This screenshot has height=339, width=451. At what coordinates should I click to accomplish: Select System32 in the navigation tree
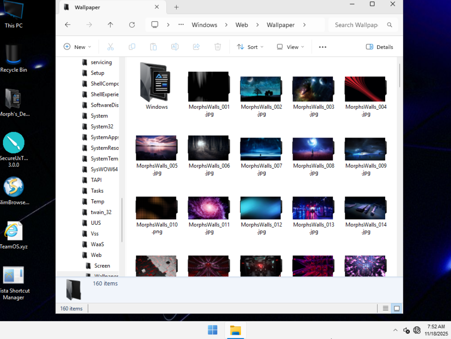tap(102, 126)
